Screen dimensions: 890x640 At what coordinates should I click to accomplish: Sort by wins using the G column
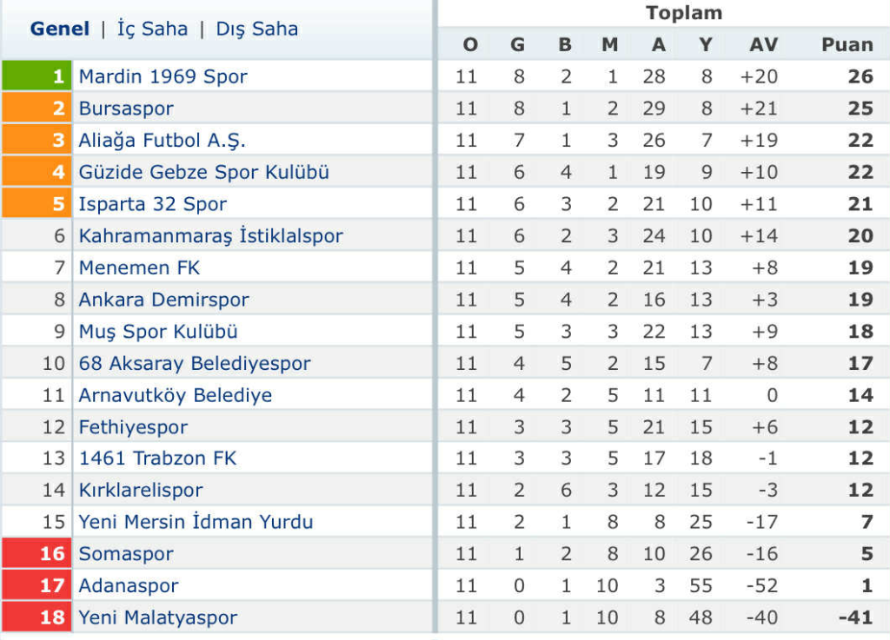[x=518, y=44]
